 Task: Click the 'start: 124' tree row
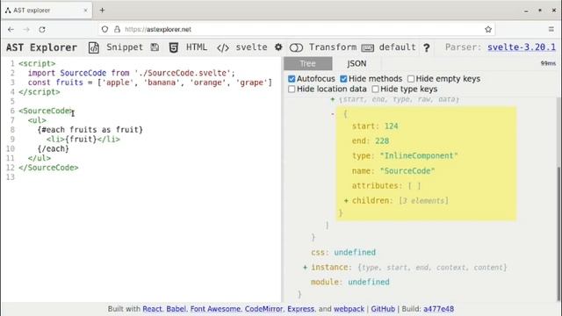click(x=375, y=126)
